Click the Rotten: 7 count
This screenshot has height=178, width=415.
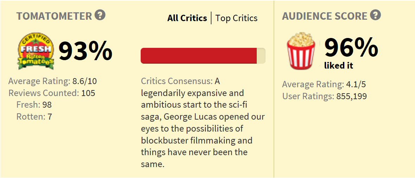coord(34,117)
